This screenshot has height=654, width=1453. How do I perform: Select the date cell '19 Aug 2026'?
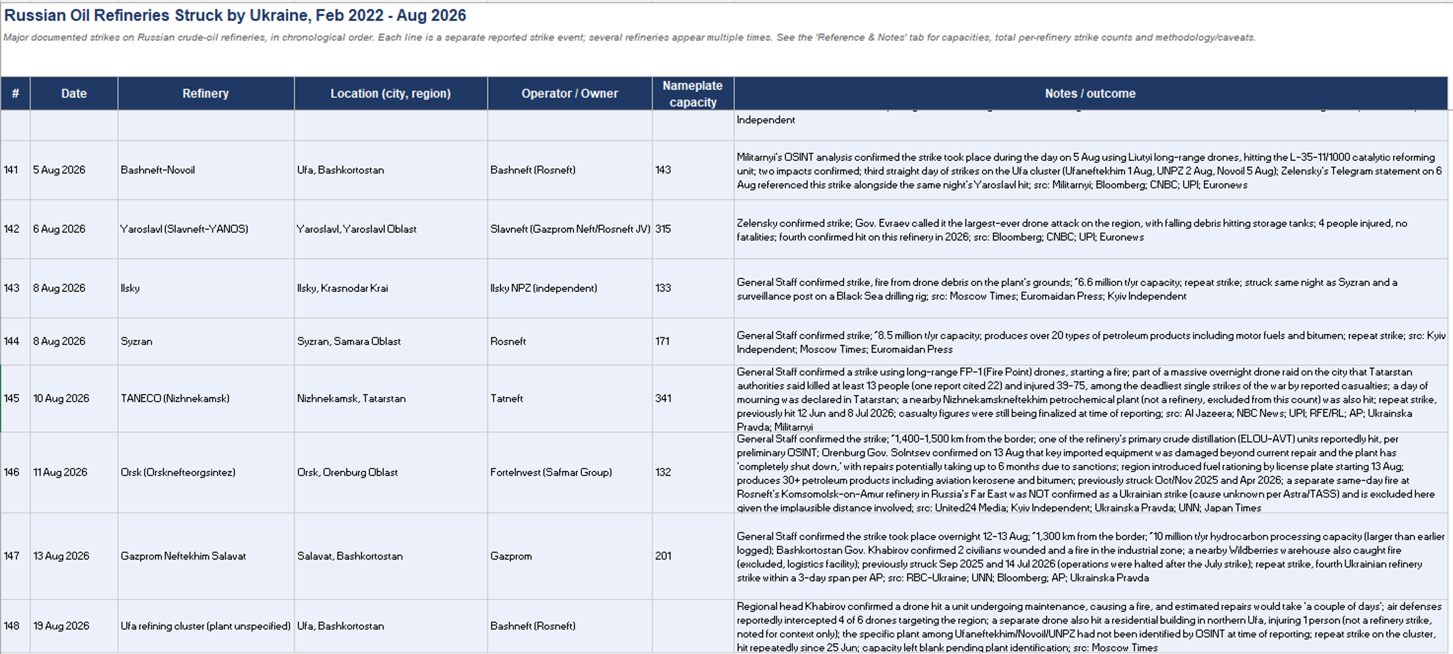coord(74,626)
